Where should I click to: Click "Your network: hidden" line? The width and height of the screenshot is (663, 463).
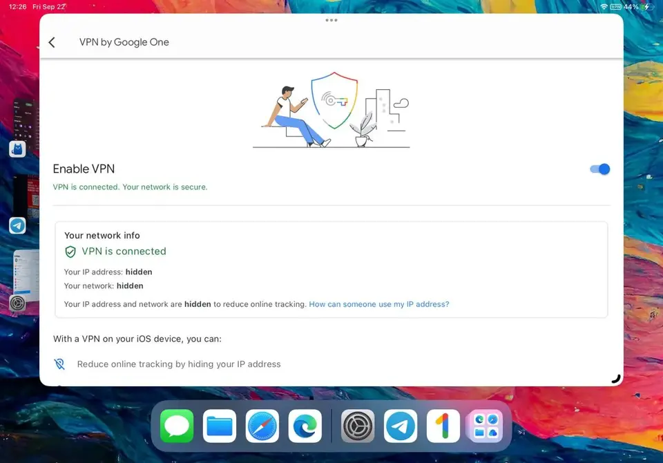[104, 286]
